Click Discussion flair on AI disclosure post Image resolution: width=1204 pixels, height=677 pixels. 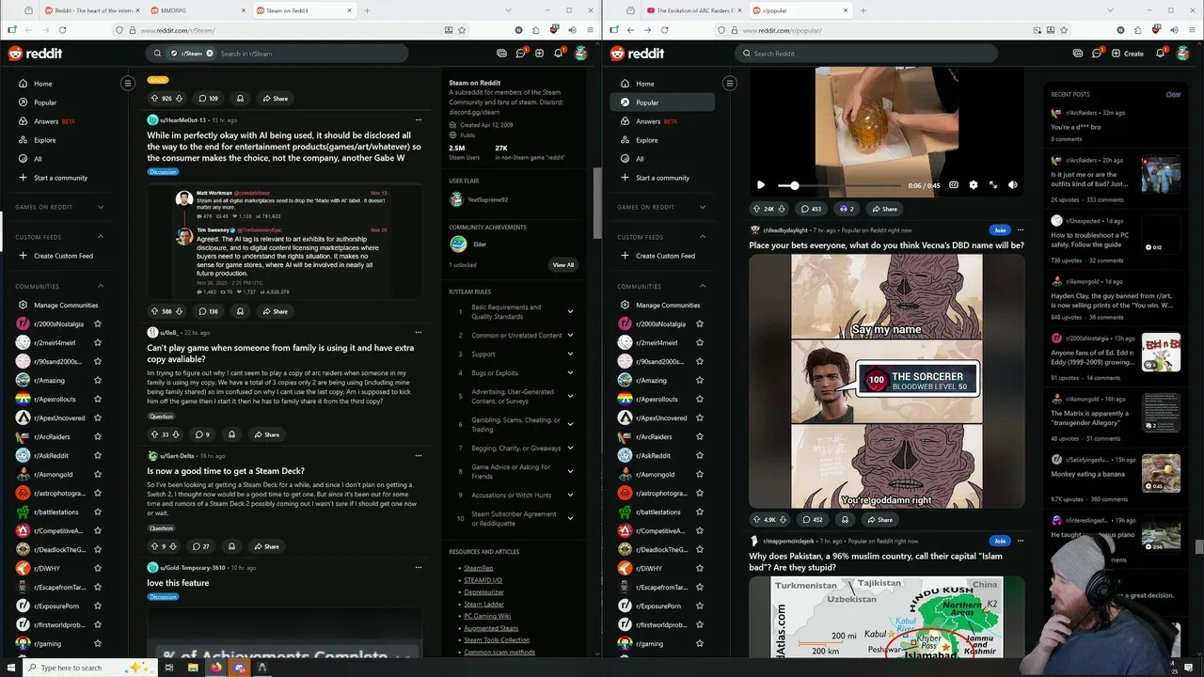click(x=163, y=172)
